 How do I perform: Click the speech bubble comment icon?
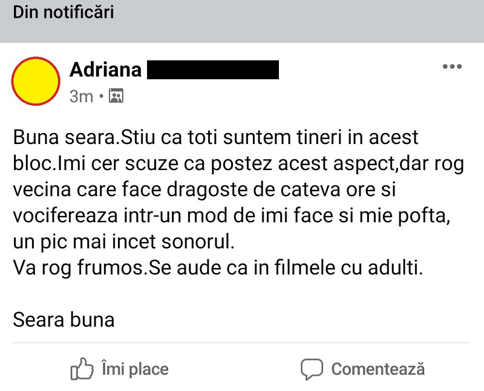point(312,368)
